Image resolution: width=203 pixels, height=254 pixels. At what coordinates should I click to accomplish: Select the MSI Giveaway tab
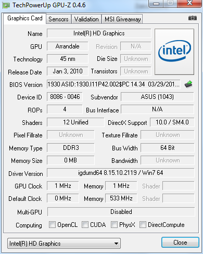click(122, 19)
